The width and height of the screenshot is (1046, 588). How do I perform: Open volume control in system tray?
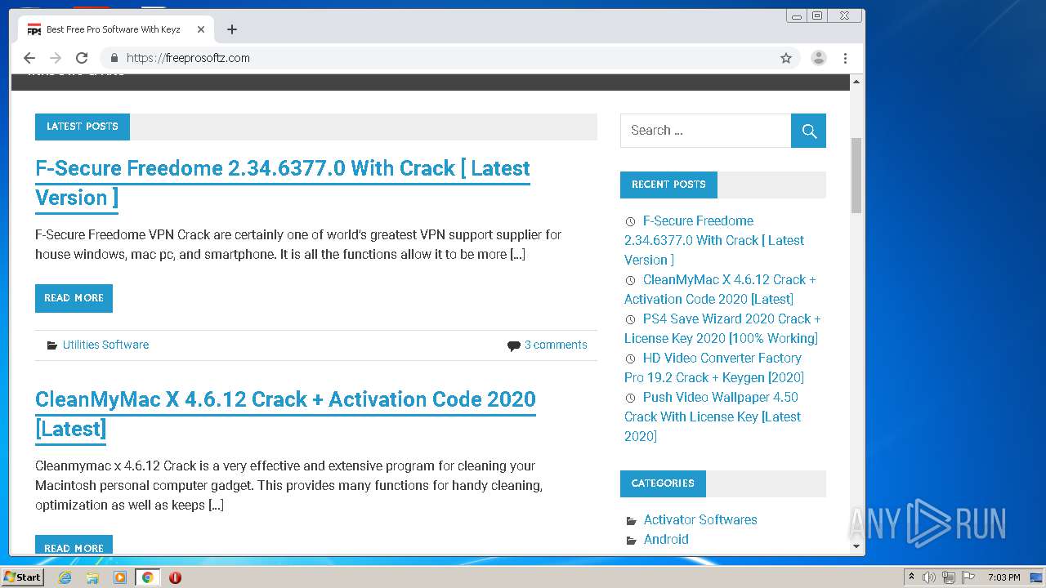(929, 577)
